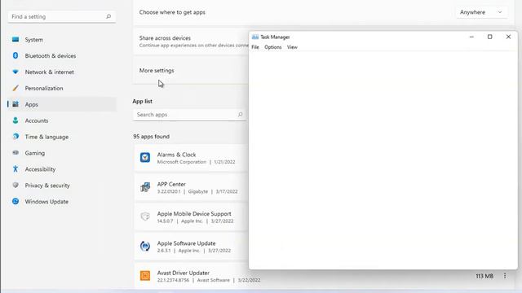
Task: Click the Find a setting search field
Action: [62, 16]
